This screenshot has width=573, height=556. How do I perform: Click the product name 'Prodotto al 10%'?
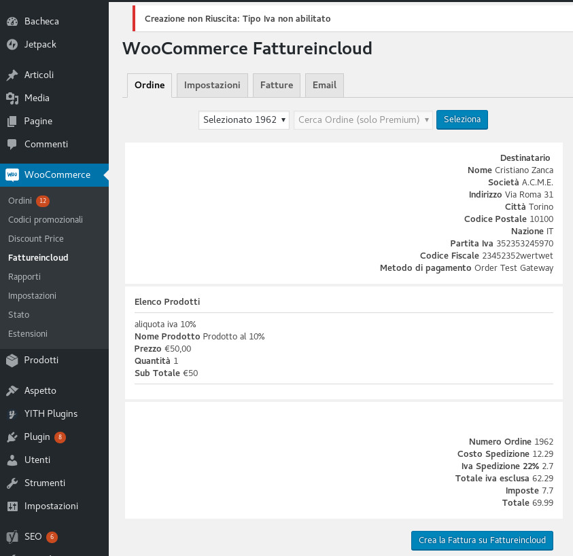[x=234, y=337]
